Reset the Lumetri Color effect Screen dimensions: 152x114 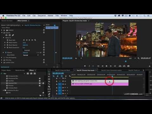click(x=44, y=62)
